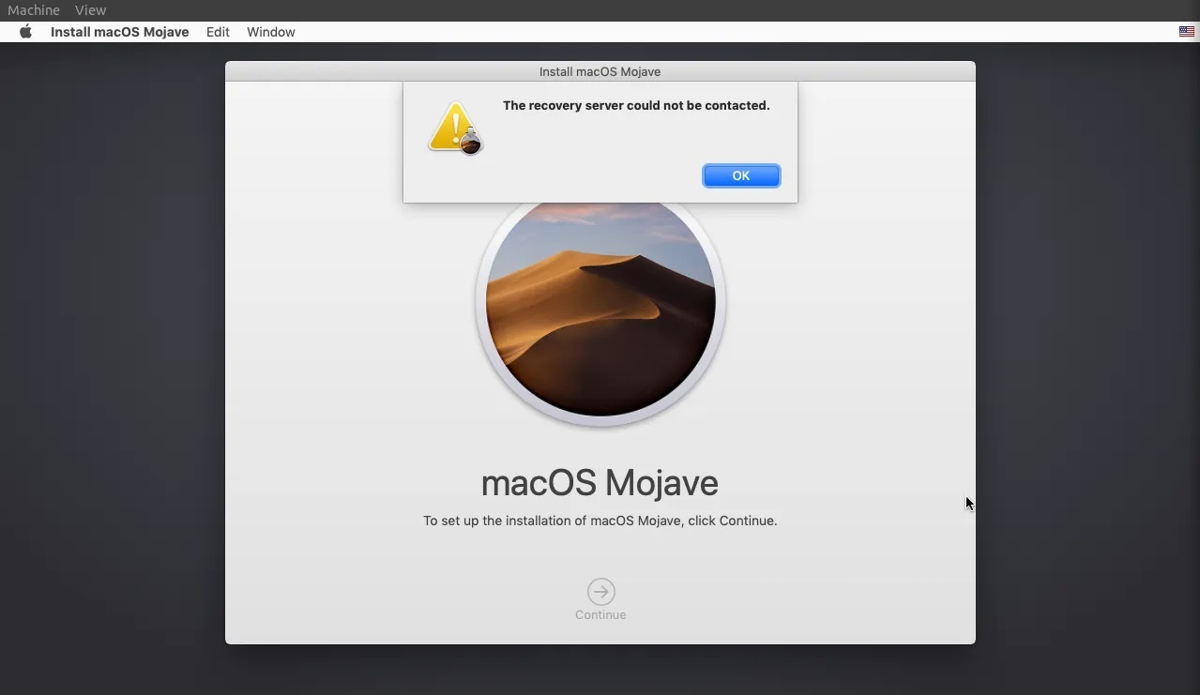Click the 'click Continue' instruction text

600,521
